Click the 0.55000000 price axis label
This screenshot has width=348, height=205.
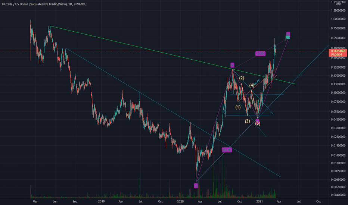(338, 38)
